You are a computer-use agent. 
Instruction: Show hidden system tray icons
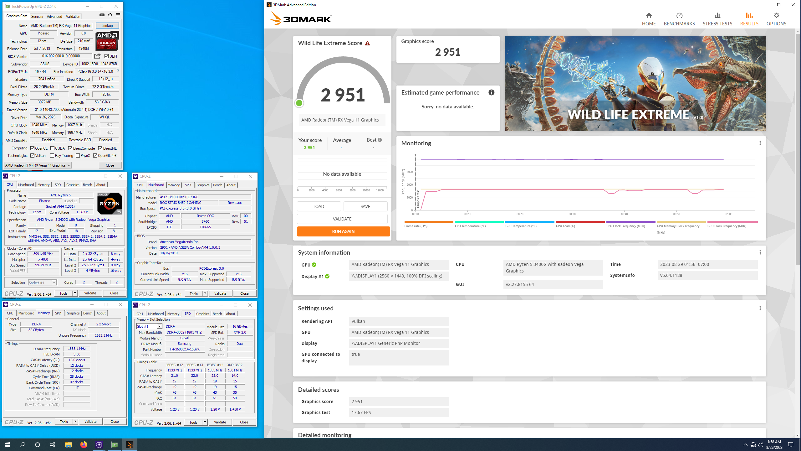[x=745, y=445]
